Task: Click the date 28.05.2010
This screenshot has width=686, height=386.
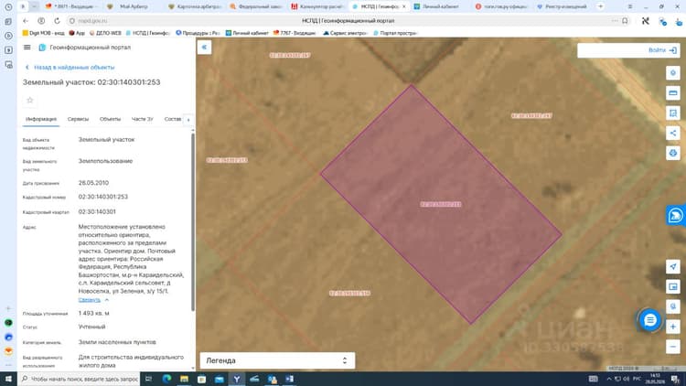Action: [x=93, y=183]
